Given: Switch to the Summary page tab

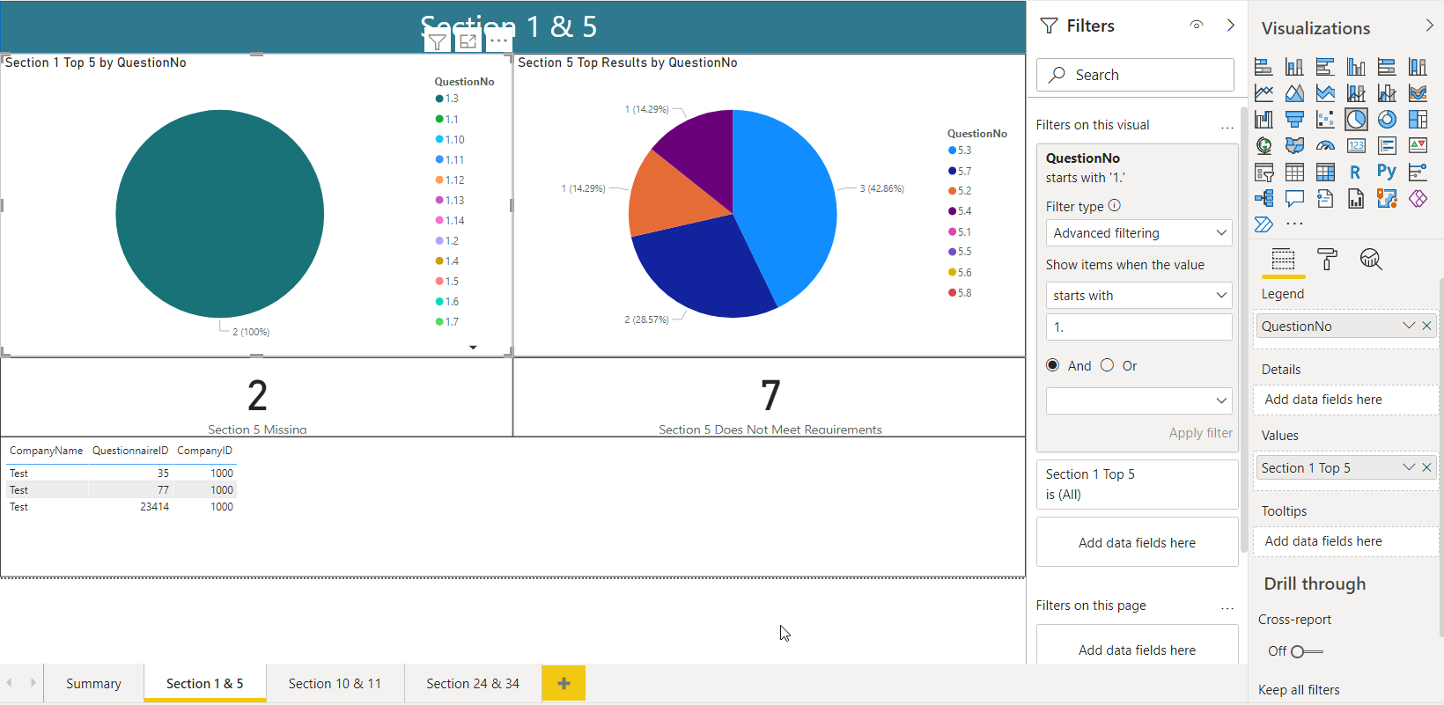Looking at the screenshot, I should click(93, 684).
